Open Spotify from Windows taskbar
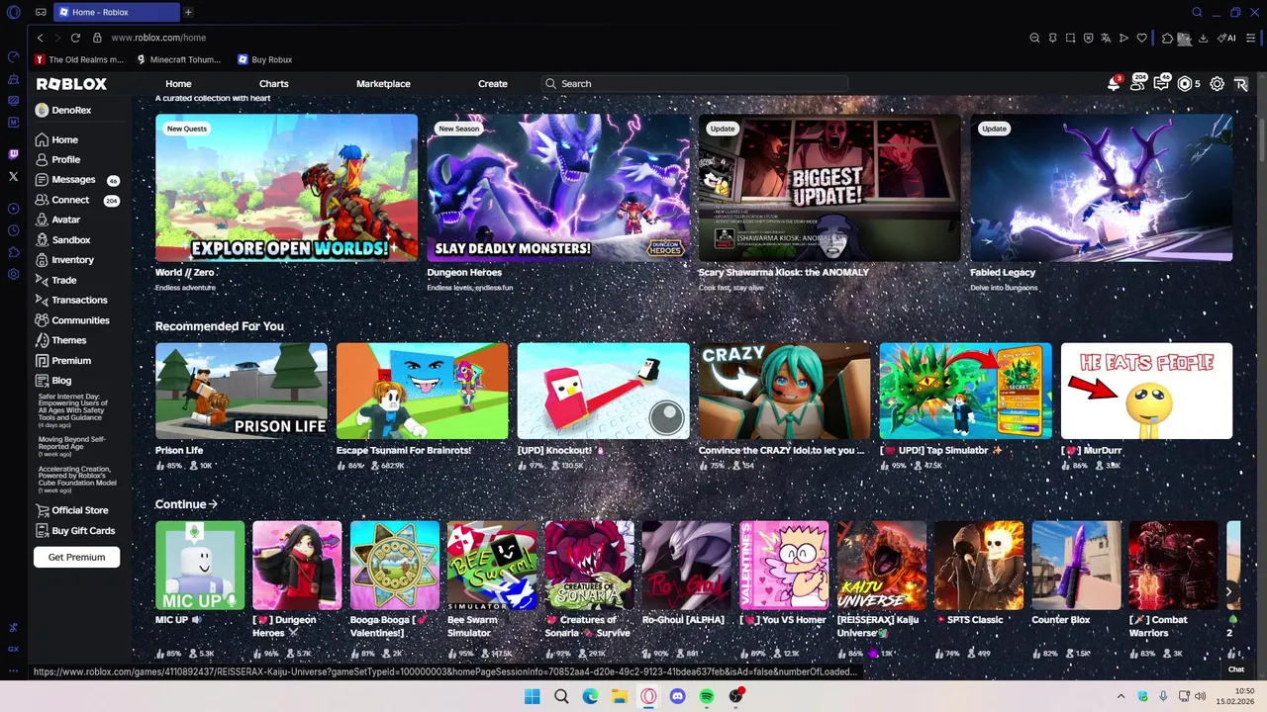Viewport: 1267px width, 712px height. click(x=707, y=696)
